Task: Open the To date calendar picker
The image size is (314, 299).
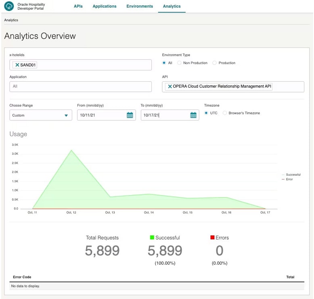Action: [193, 115]
